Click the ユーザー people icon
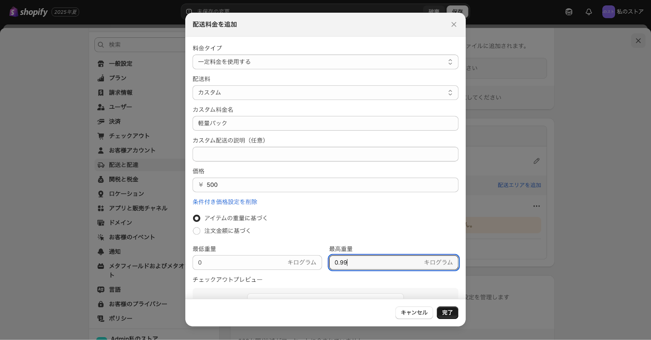Screen dimensions: 651x340 (101, 107)
